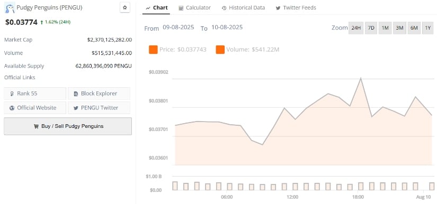Open the Twitter Feeds tab
The width and height of the screenshot is (437, 204).
(296, 8)
